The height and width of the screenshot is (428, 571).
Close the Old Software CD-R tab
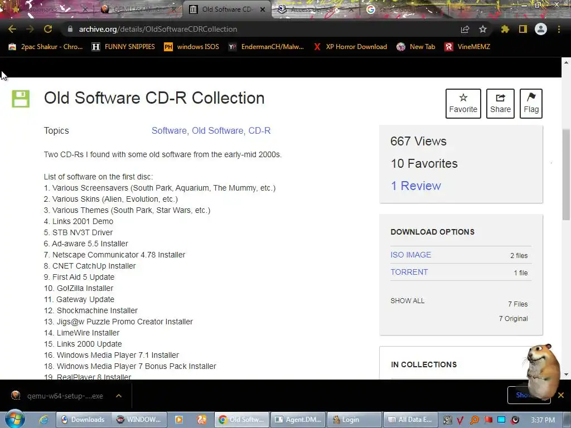[x=263, y=9]
